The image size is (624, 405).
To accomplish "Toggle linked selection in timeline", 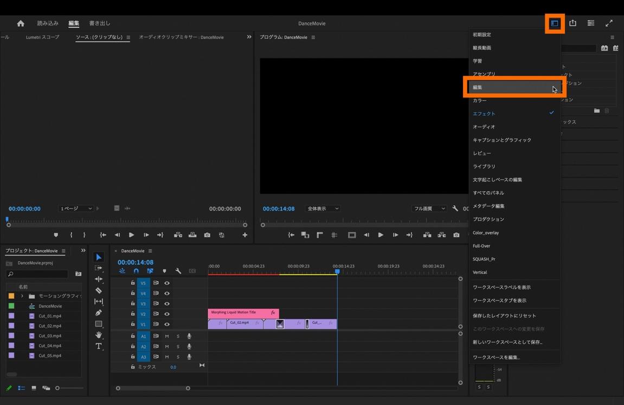I will 150,271.
